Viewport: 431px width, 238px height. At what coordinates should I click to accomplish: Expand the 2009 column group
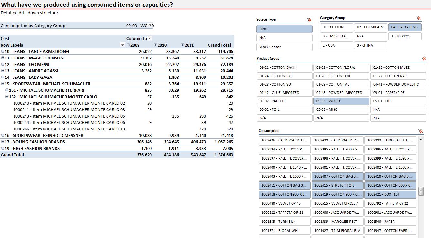pos(128,45)
